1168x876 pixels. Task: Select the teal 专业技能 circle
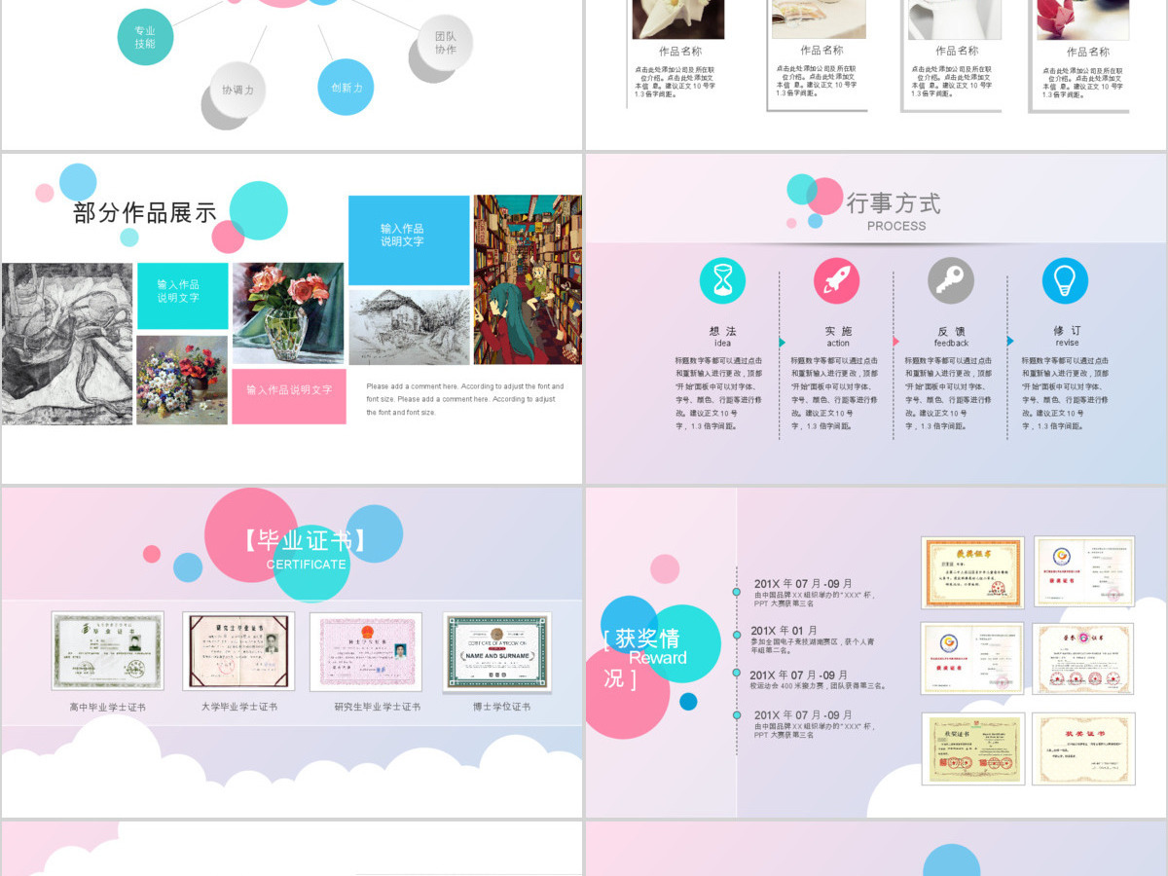(145, 37)
